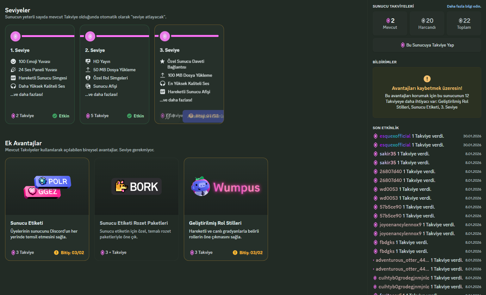Click the 1. Seviye heading
Screen dimensions: 486x295
pyautogui.click(x=20, y=50)
